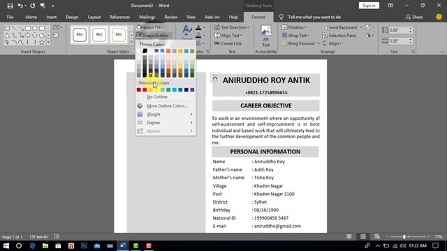The image size is (447, 251).
Task: Apply the orange outline shape style preset
Action: (119, 35)
